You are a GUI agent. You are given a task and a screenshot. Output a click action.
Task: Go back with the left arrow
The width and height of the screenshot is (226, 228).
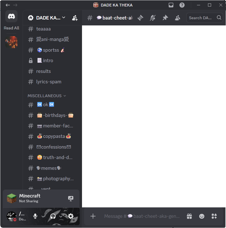(8, 5)
